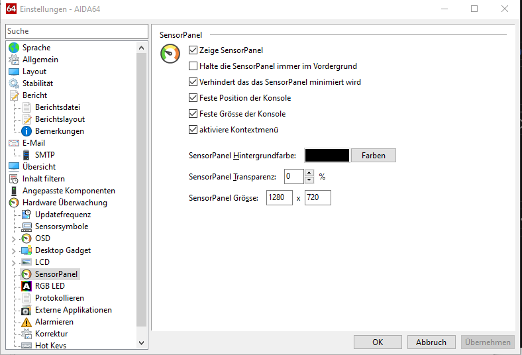Open Sprache settings page

click(x=36, y=48)
